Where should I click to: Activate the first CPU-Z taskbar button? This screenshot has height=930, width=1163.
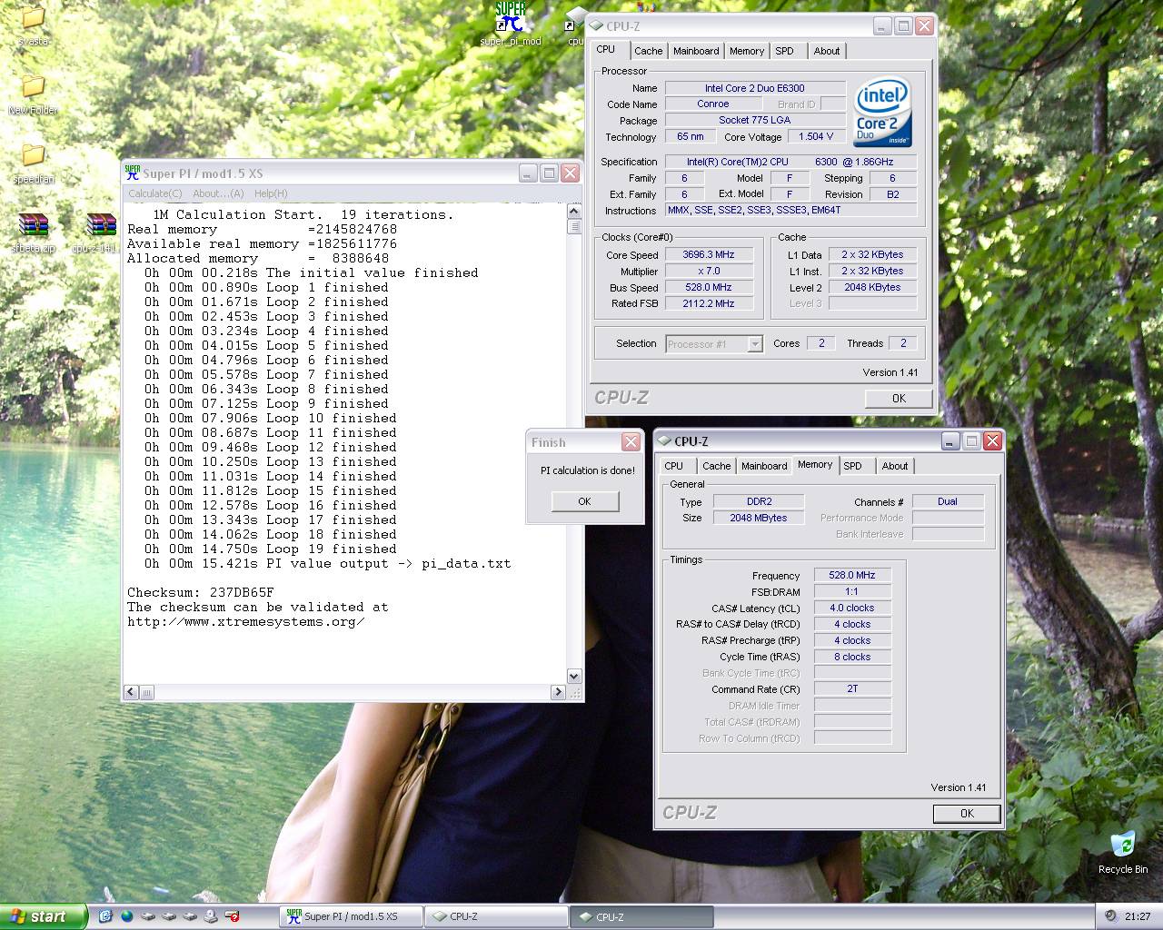[x=495, y=916]
